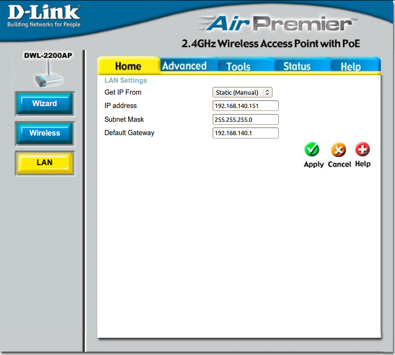
Task: Go to the Tools tab
Action: click(x=238, y=67)
